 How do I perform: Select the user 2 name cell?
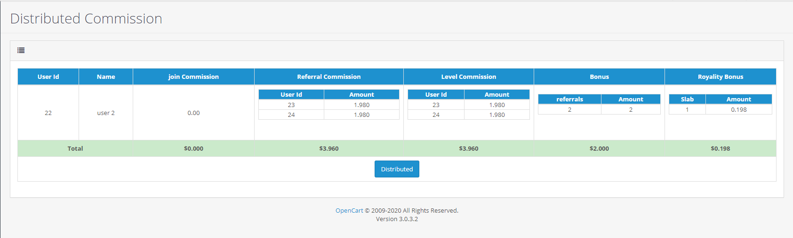[106, 113]
